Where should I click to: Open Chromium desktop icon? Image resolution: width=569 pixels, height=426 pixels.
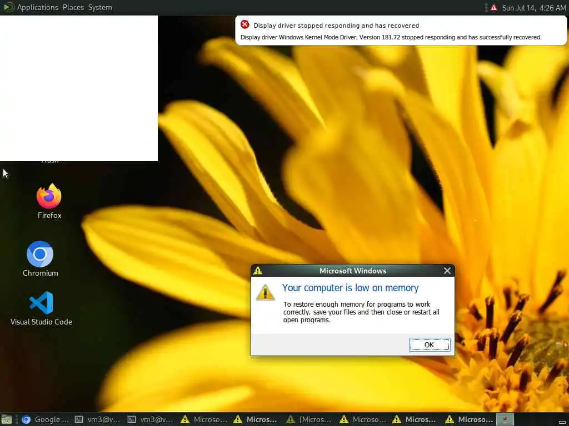[40, 259]
